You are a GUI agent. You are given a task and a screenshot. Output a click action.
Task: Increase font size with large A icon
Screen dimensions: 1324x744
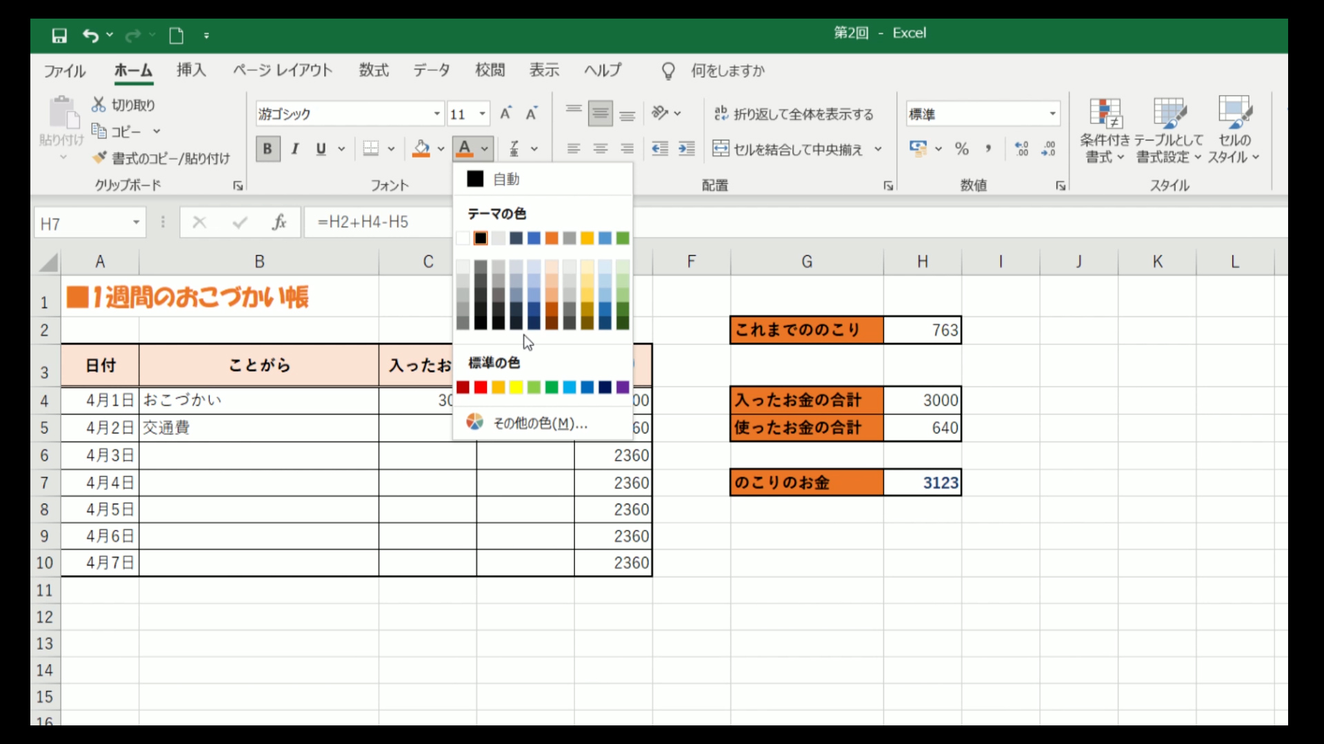point(506,113)
